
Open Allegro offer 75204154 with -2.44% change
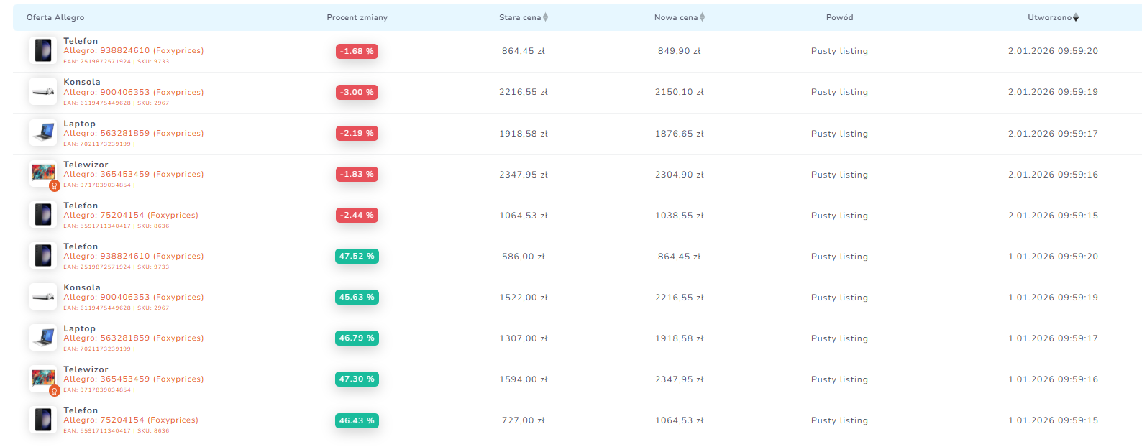(x=130, y=216)
